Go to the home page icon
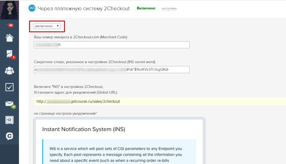The width and height of the screenshot is (286, 164). click(x=9, y=38)
